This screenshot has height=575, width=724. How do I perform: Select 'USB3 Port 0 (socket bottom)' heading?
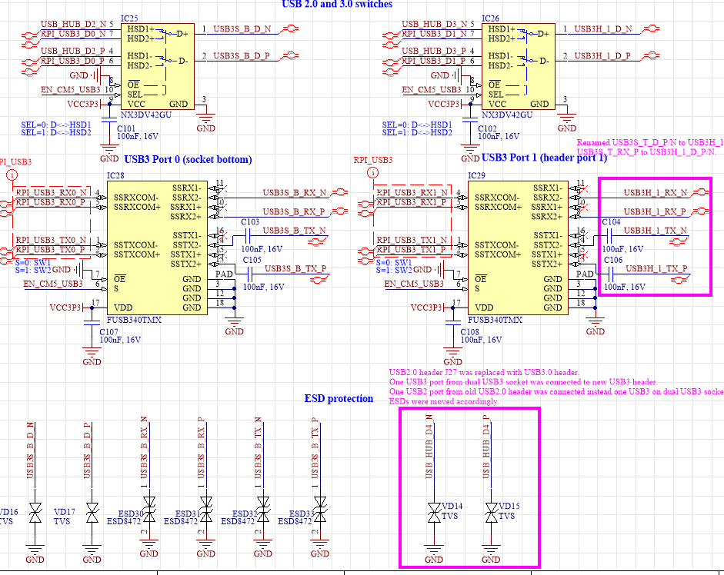188,160
